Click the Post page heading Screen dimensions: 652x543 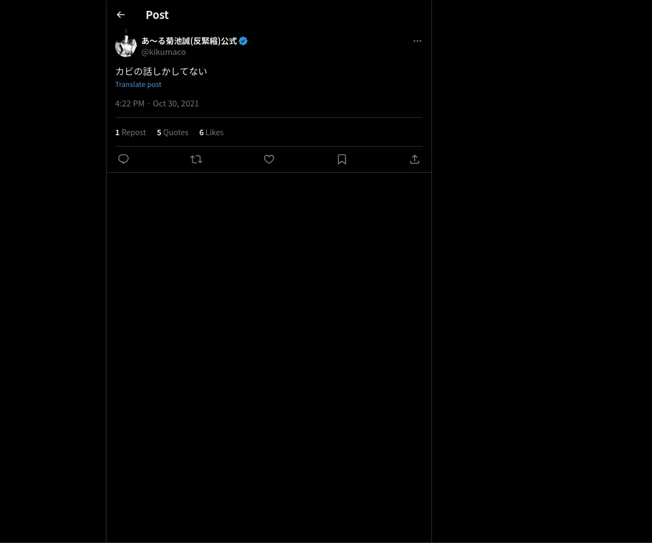[157, 15]
